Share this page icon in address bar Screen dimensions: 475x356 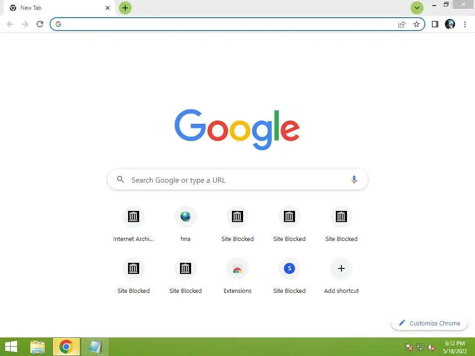[402, 24]
